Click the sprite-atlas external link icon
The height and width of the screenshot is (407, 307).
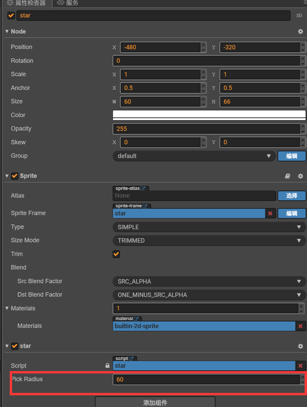pyautogui.click(x=143, y=189)
